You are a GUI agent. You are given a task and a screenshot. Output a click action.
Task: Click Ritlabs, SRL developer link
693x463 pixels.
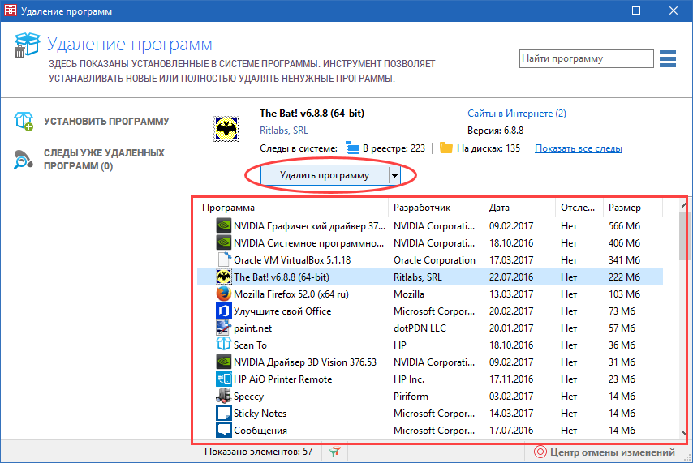coord(284,131)
